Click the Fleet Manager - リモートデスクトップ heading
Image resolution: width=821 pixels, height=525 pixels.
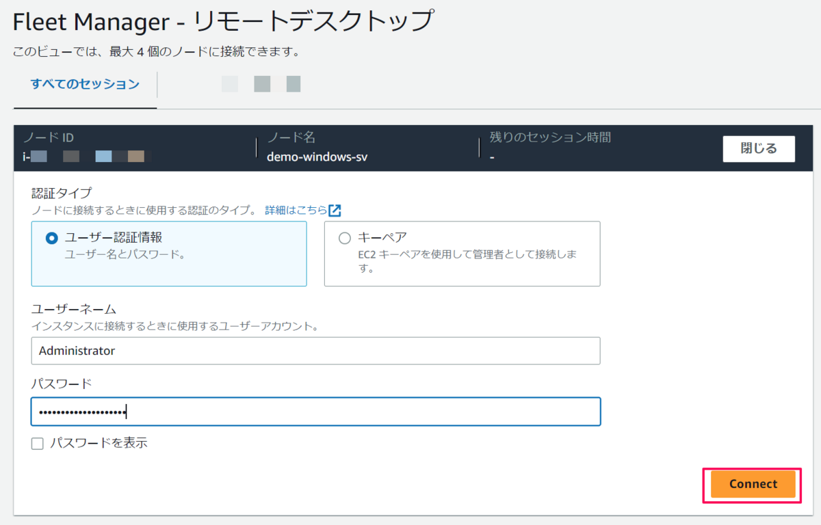223,22
